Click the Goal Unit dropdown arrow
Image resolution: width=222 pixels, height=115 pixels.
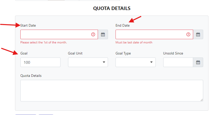click(x=104, y=63)
